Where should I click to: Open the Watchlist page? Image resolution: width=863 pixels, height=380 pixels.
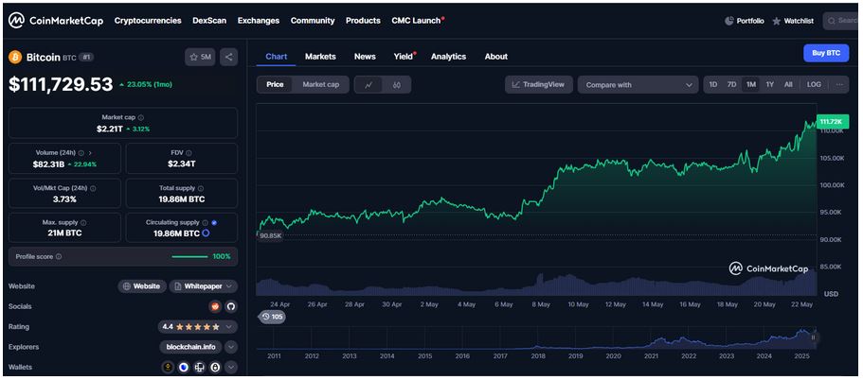(x=793, y=21)
